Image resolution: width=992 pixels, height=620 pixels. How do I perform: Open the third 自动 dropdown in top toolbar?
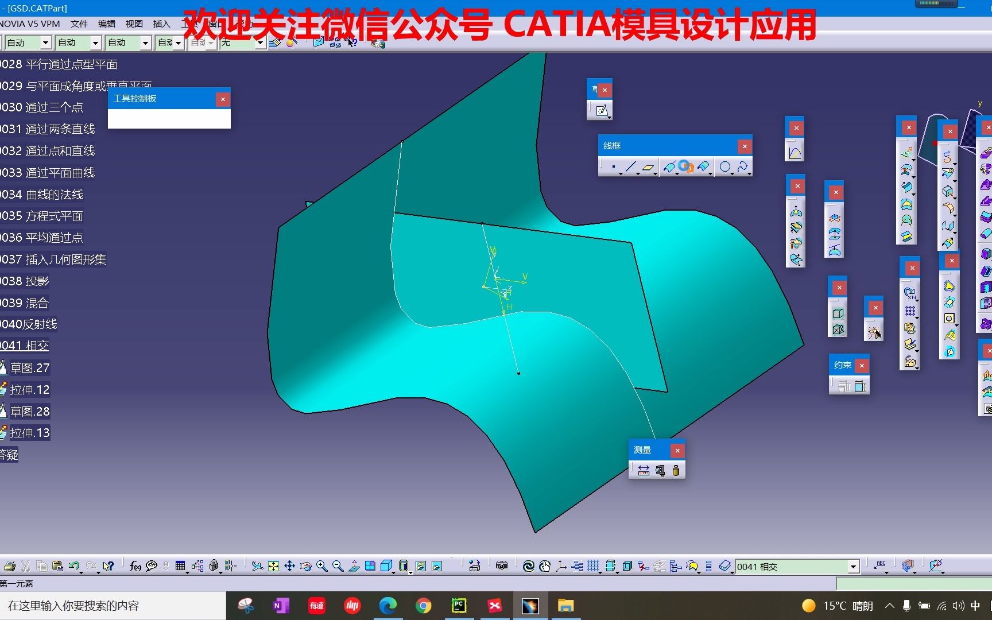[x=145, y=43]
